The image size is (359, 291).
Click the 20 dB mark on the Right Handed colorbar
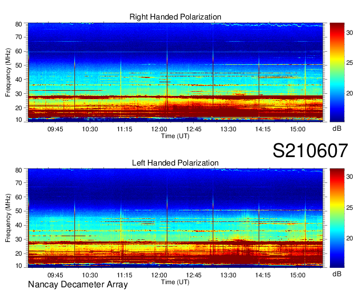pos(349,93)
